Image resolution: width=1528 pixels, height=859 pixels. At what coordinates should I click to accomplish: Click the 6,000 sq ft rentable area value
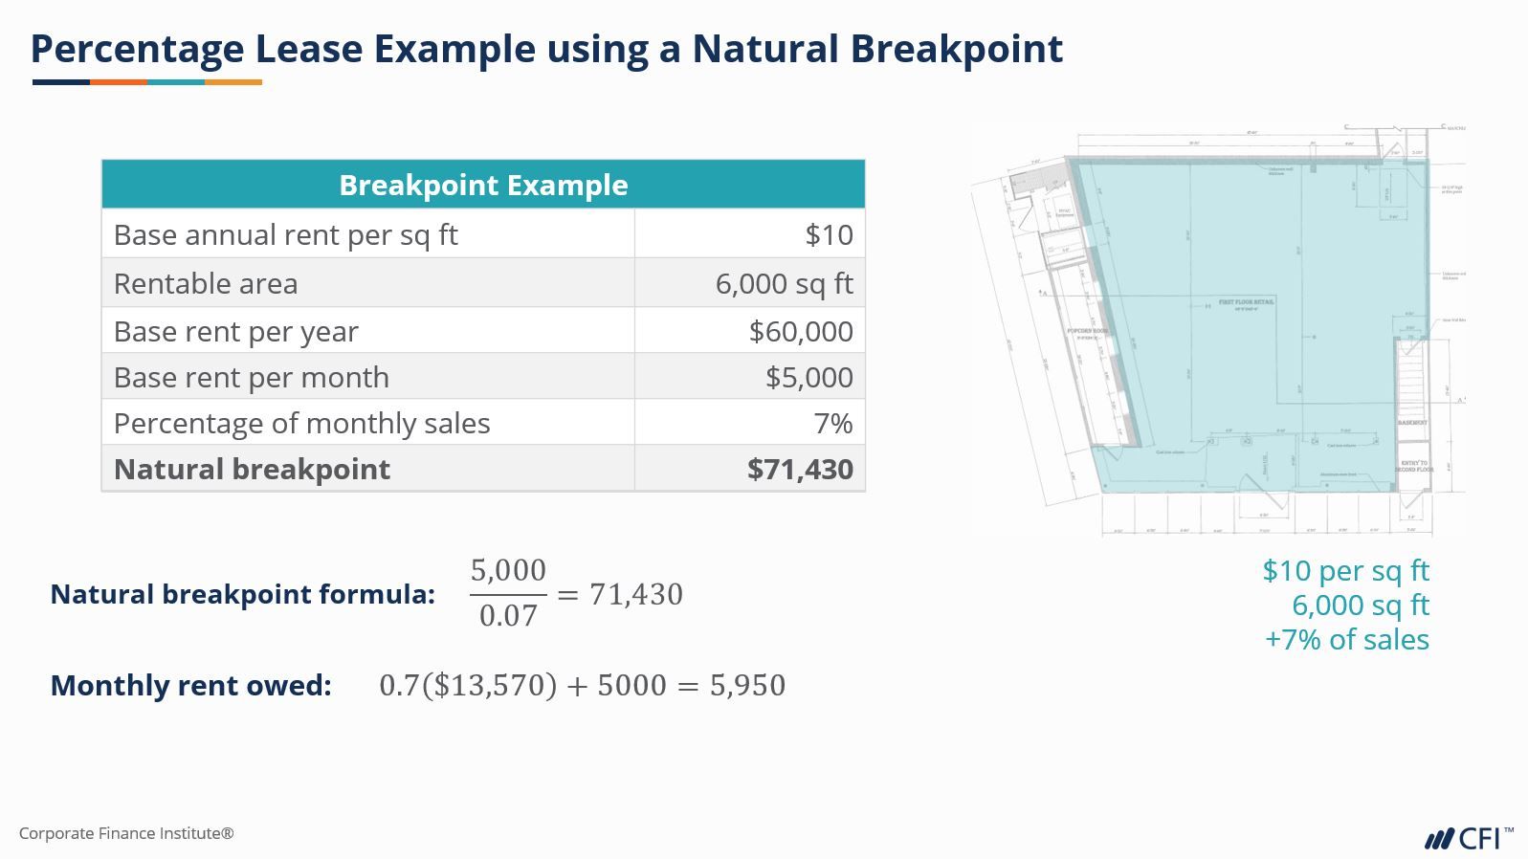[784, 283]
